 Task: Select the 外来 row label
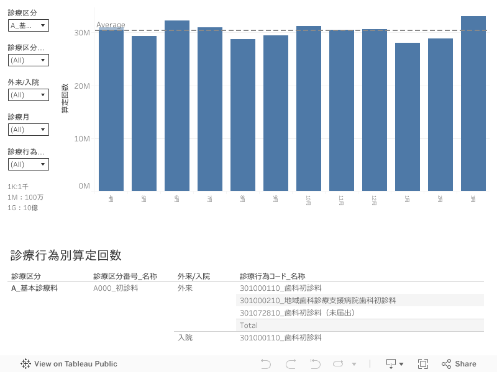(x=185, y=288)
